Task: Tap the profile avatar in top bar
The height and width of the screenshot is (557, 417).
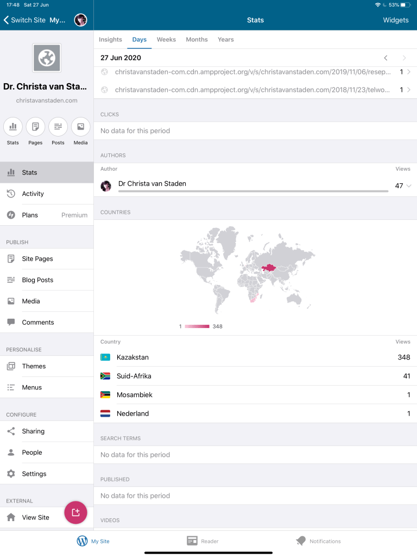Action: point(80,20)
